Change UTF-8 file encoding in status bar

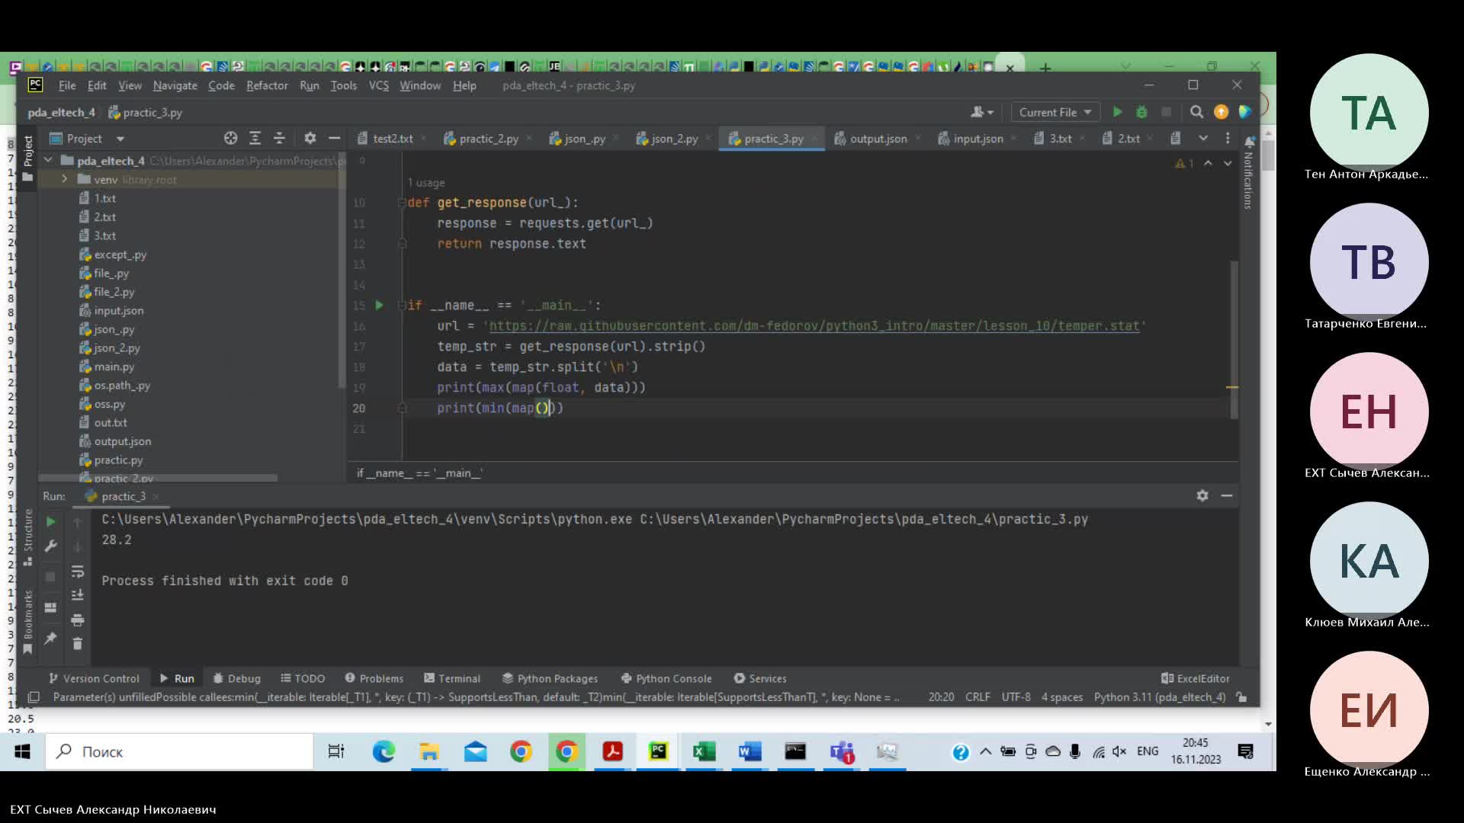(x=1016, y=697)
